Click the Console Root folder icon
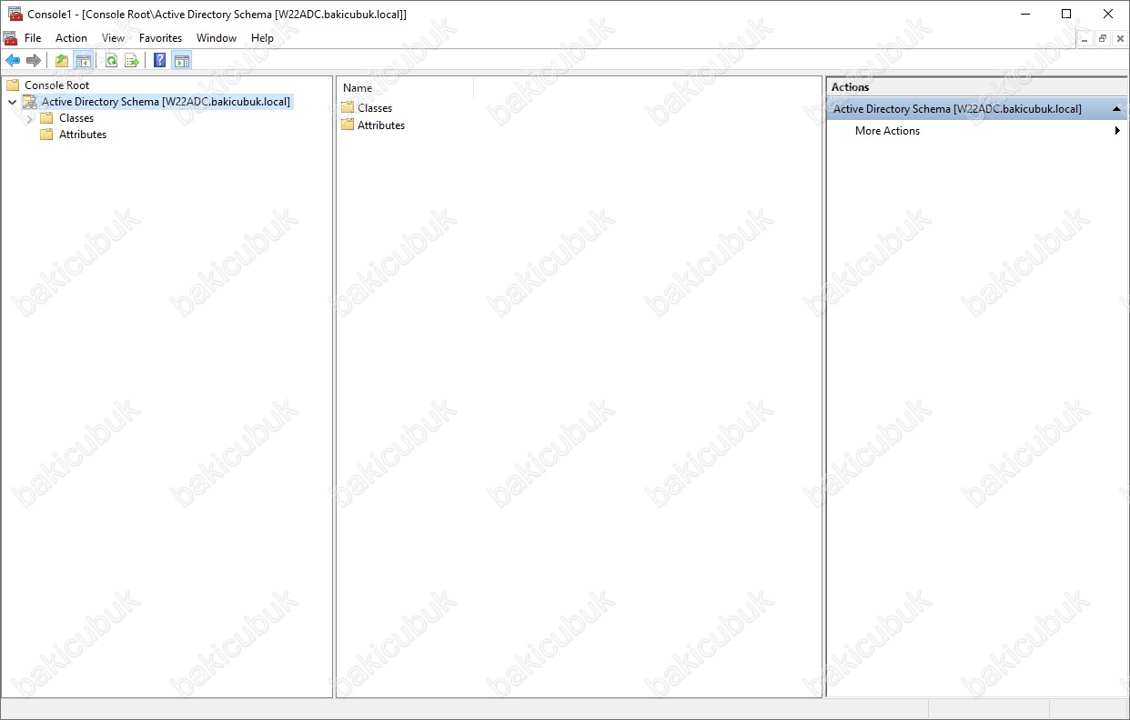Image resolution: width=1130 pixels, height=720 pixels. (13, 85)
